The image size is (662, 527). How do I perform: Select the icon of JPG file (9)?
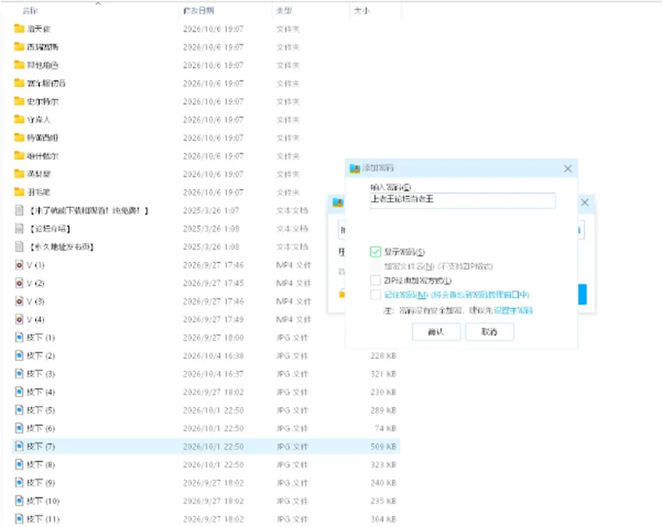[19, 482]
